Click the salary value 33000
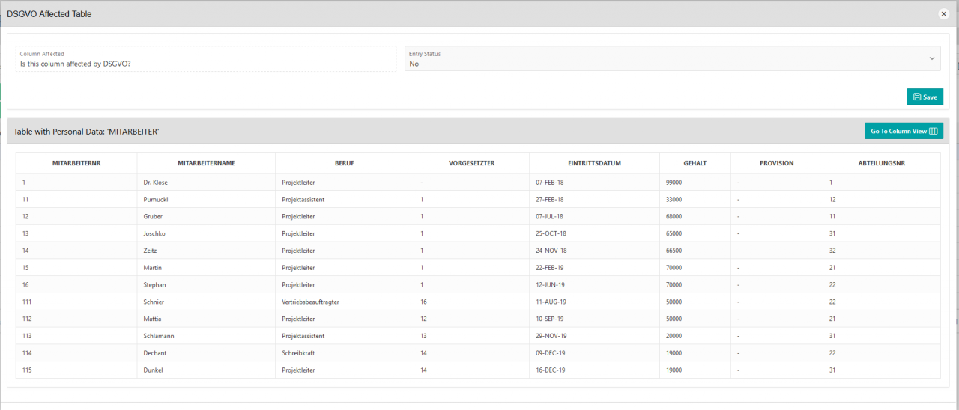The width and height of the screenshot is (959, 410). click(674, 200)
